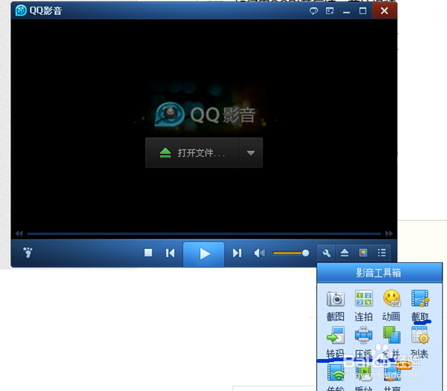447x391 pixels.
Task: Open the colorful picture effects icon
Action: 363,253
